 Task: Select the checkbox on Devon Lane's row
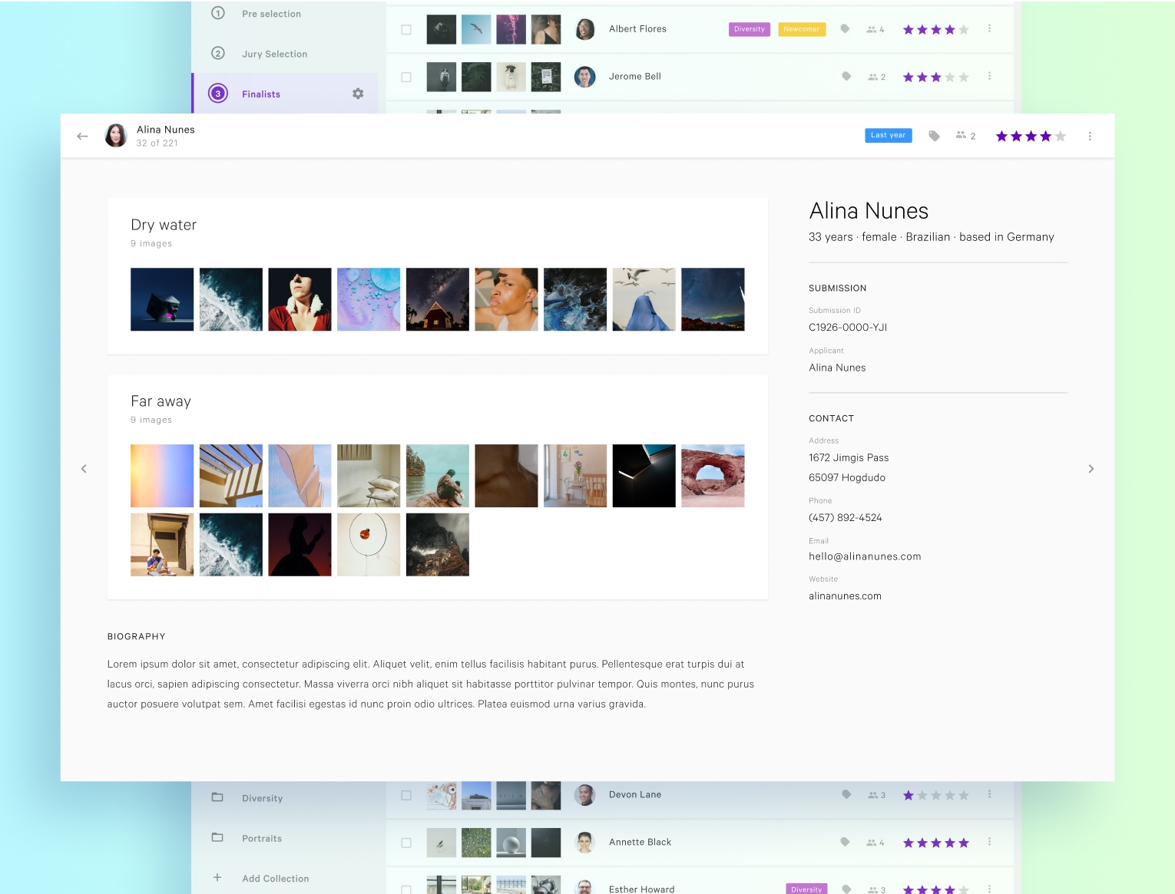coord(406,795)
